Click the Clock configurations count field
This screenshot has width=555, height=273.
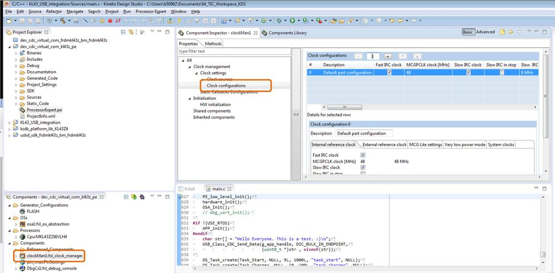pyautogui.click(x=373, y=56)
